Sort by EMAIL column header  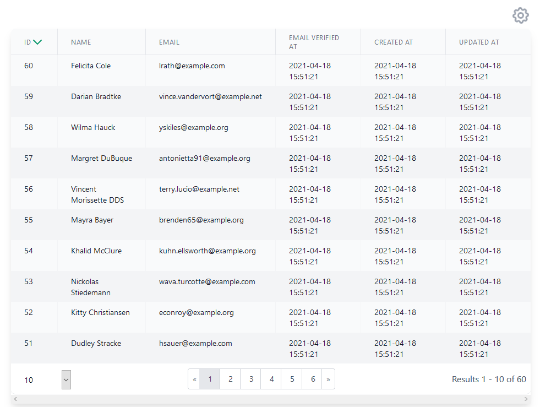coord(169,42)
